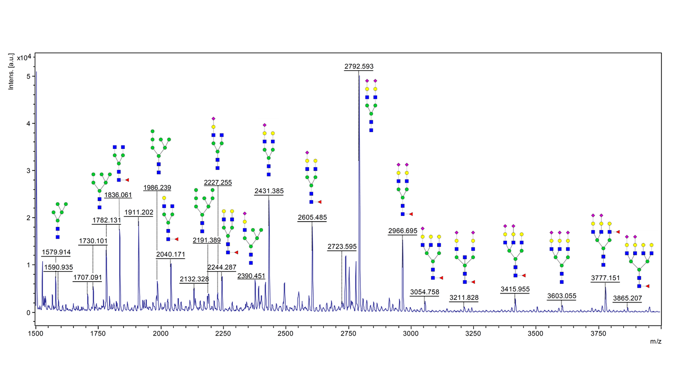Click the m/z axis label
This screenshot has height=380, width=676.
[655, 341]
